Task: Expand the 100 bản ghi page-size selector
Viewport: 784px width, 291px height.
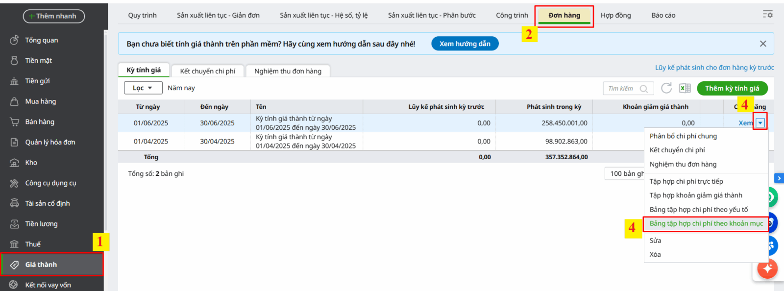Action: (625, 174)
